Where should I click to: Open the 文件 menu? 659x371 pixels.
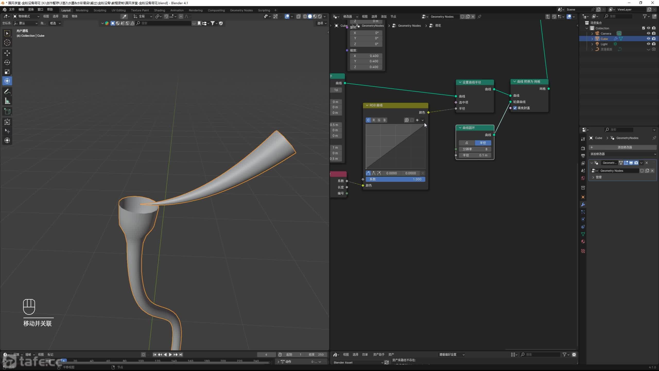click(12, 10)
